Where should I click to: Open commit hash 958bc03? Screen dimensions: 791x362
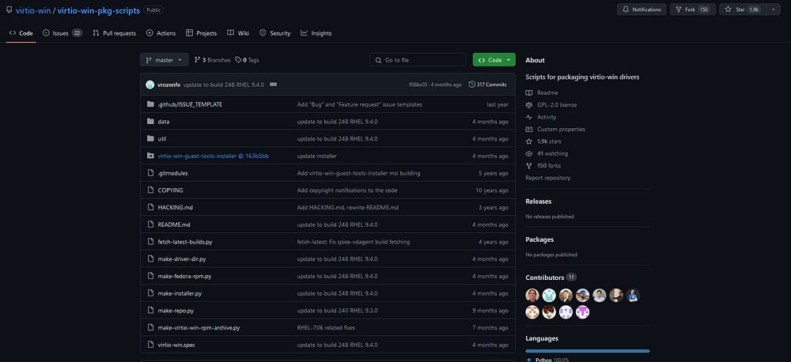click(418, 85)
